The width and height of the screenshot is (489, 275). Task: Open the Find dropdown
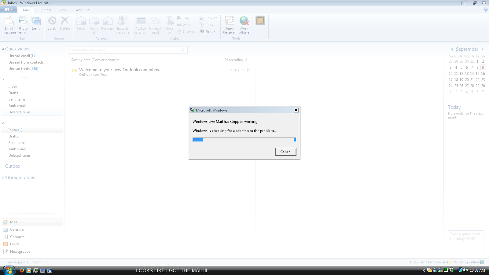(208, 31)
